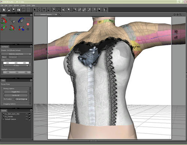Click the red orbit view control icon
The image size is (187, 145).
4,21
